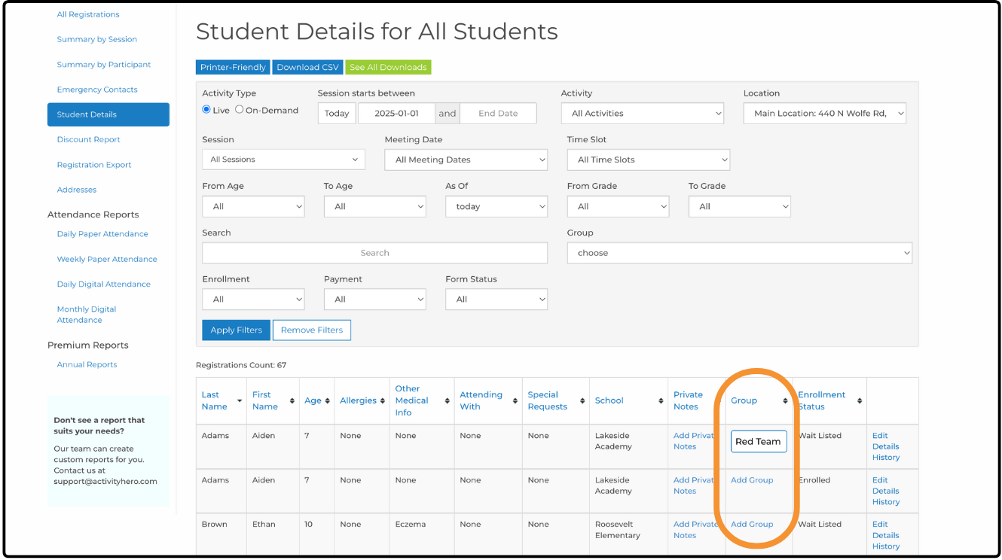Screen dimensions: 1002x560
Task: Open Summary by Participant in sidebar
Action: pos(104,65)
